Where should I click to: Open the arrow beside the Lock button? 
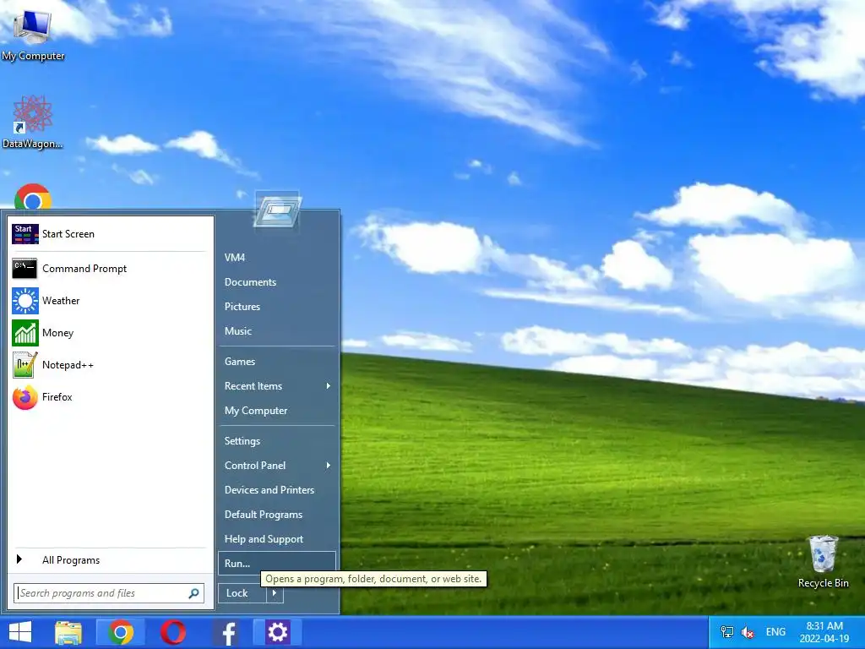click(x=275, y=593)
